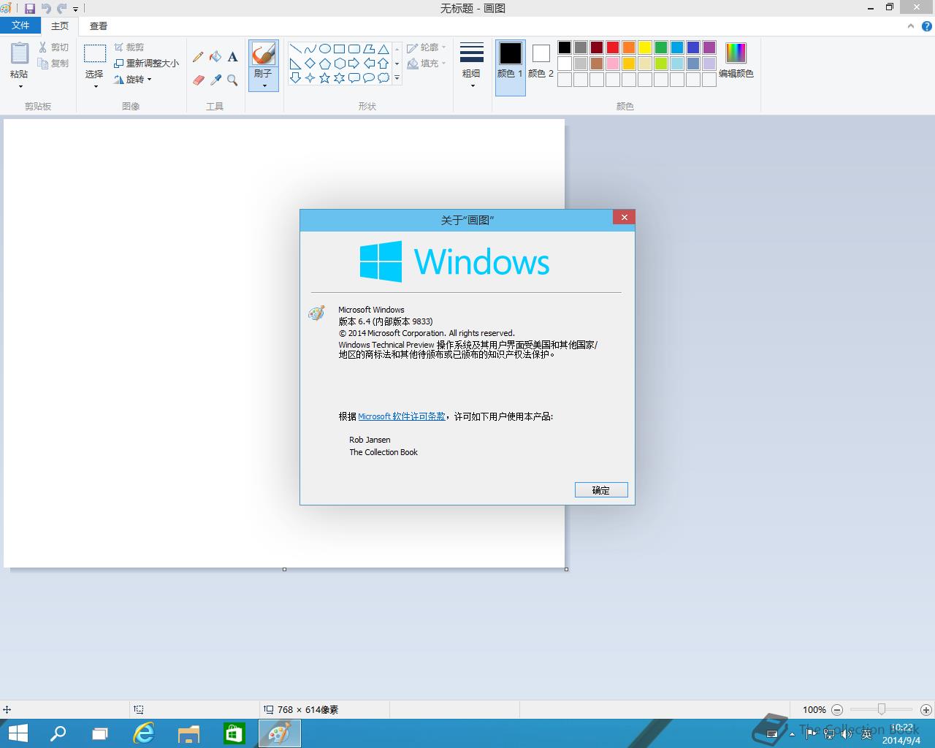
Task: Open File Explorer from taskbar
Action: pos(188,733)
